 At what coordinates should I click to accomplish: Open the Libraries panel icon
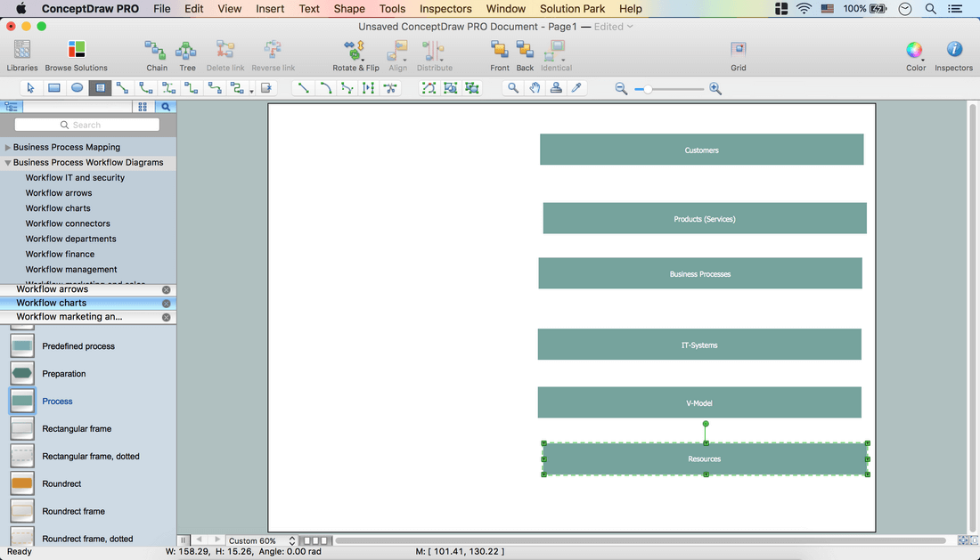22,51
